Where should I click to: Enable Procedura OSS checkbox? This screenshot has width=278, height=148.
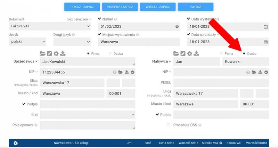coord(169,125)
